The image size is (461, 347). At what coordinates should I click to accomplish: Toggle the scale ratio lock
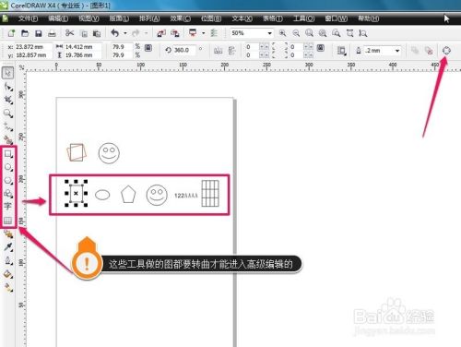pos(148,48)
